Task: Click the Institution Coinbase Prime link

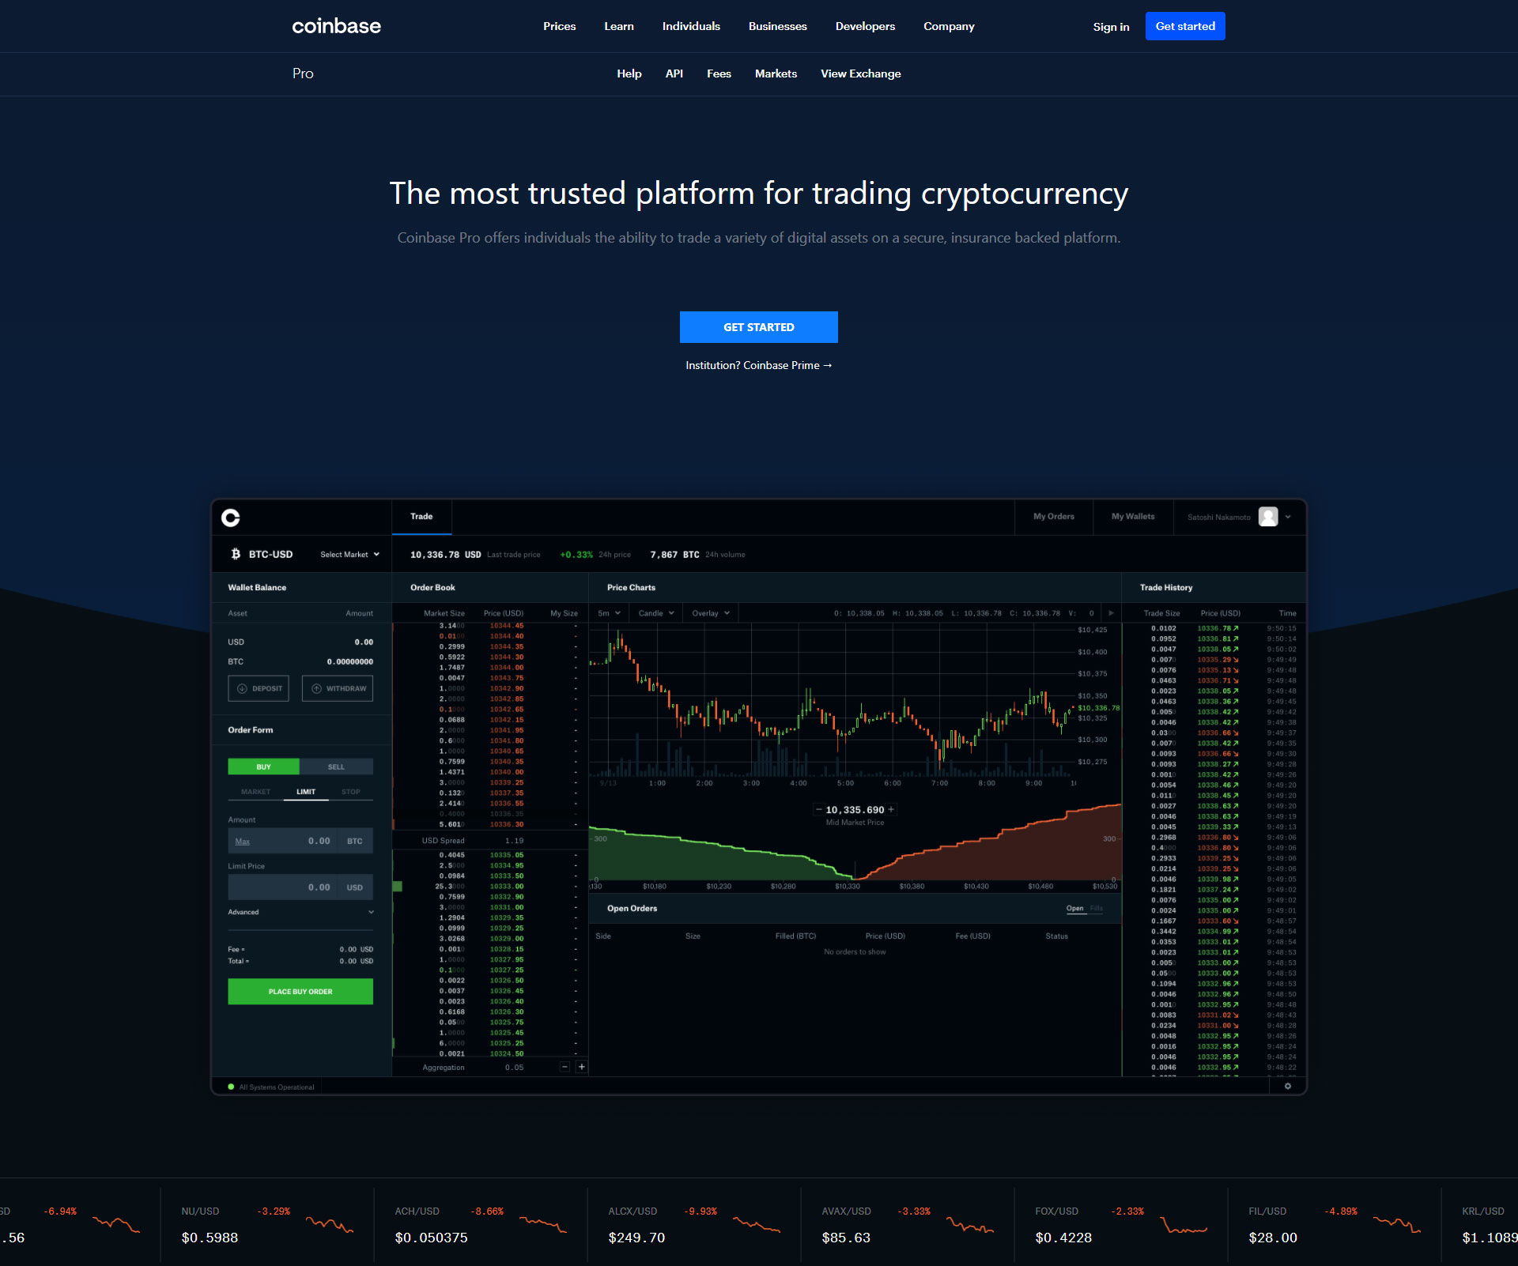Action: pos(757,365)
